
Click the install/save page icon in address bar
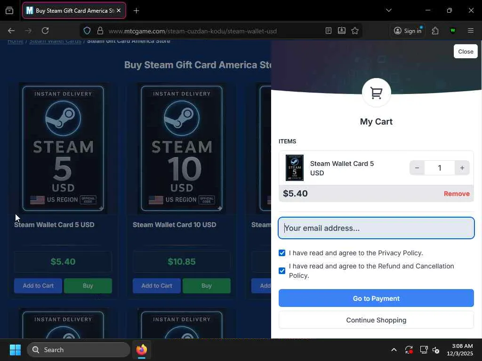pyautogui.click(x=342, y=31)
